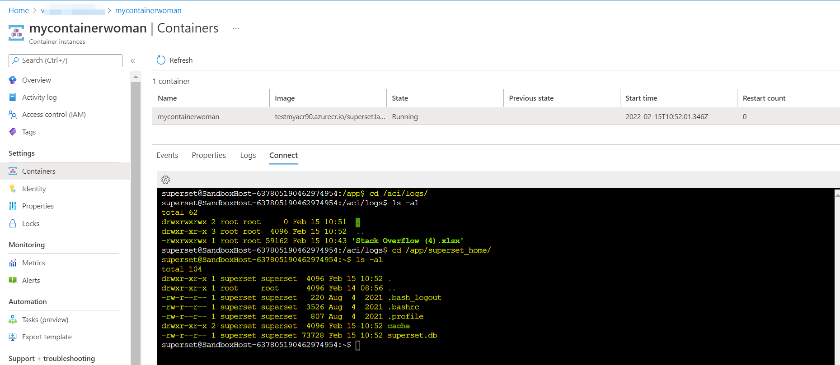The height and width of the screenshot is (365, 840).
Task: Click the Tasks (preview) icon
Action: point(13,319)
